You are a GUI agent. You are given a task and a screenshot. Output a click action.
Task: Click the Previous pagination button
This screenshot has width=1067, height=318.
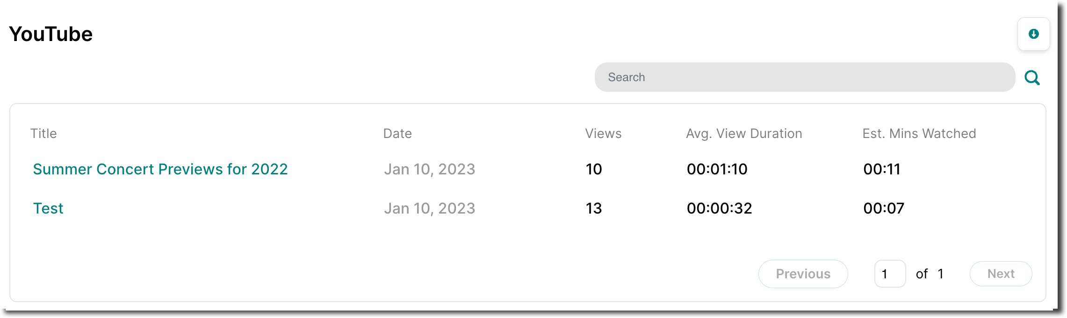coord(803,274)
